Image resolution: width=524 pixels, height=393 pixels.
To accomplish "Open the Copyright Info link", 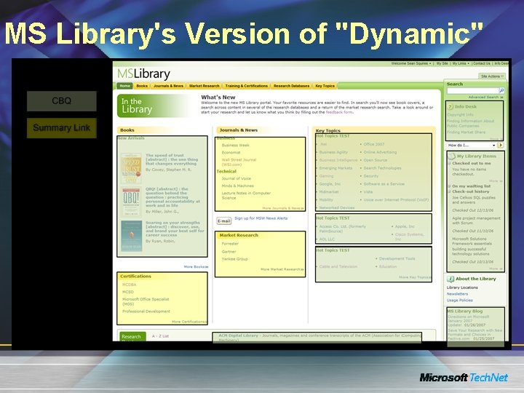I will pyautogui.click(x=460, y=115).
